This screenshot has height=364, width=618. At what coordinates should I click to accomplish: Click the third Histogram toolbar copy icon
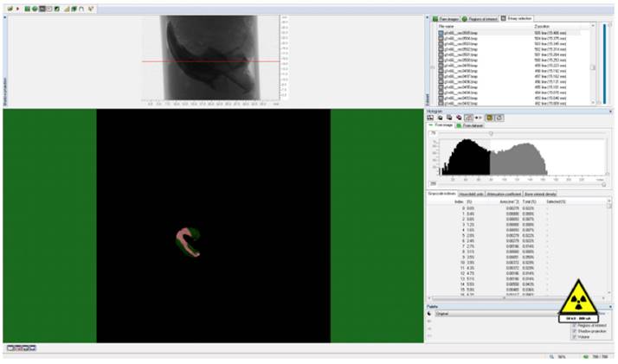[x=449, y=118]
